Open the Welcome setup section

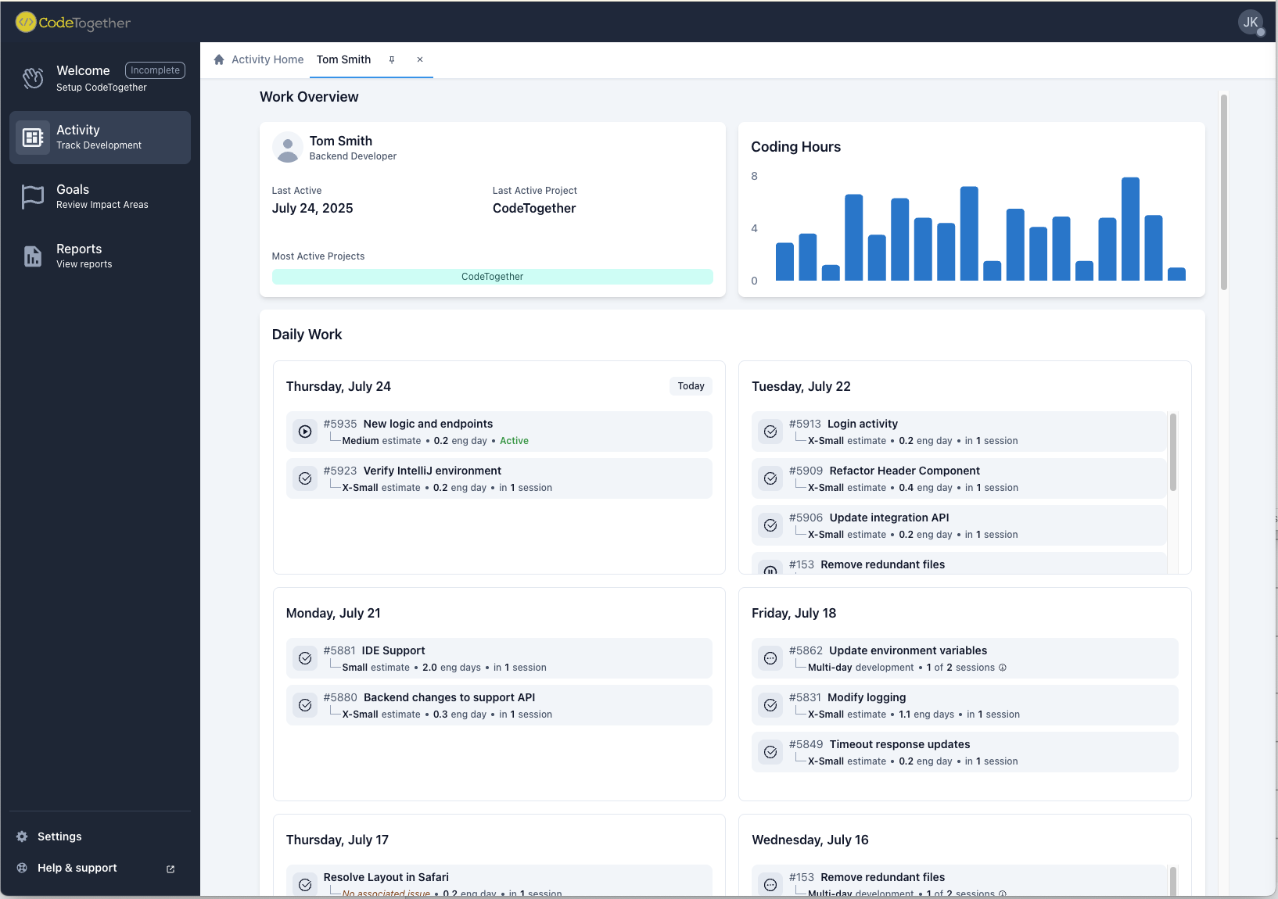[100, 78]
